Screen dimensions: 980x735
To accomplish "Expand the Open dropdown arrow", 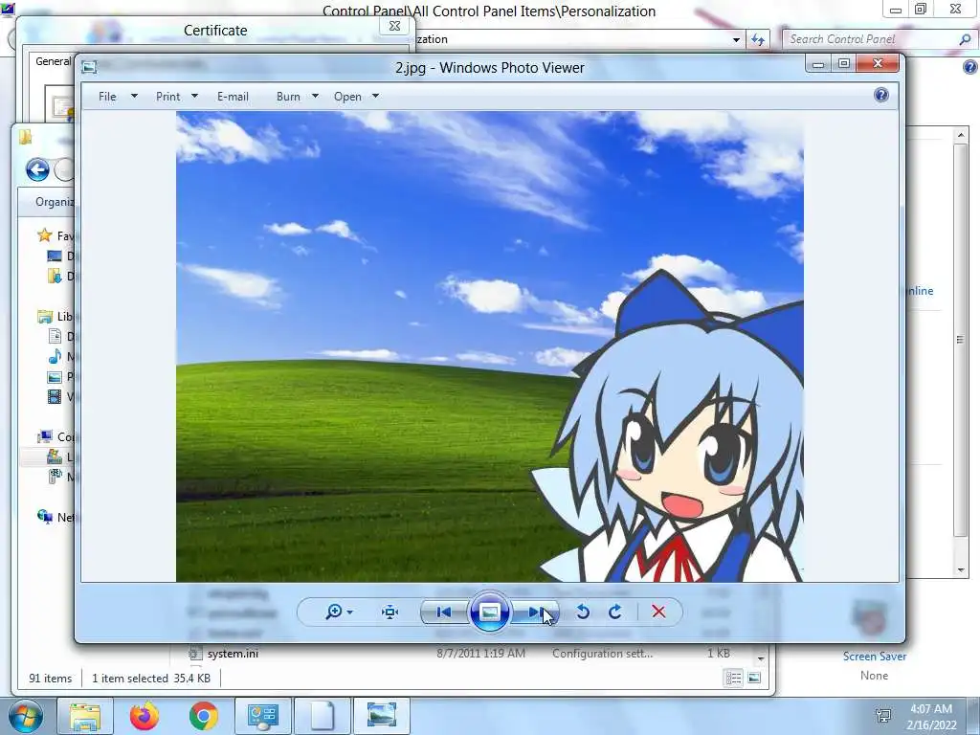I will 375,97.
